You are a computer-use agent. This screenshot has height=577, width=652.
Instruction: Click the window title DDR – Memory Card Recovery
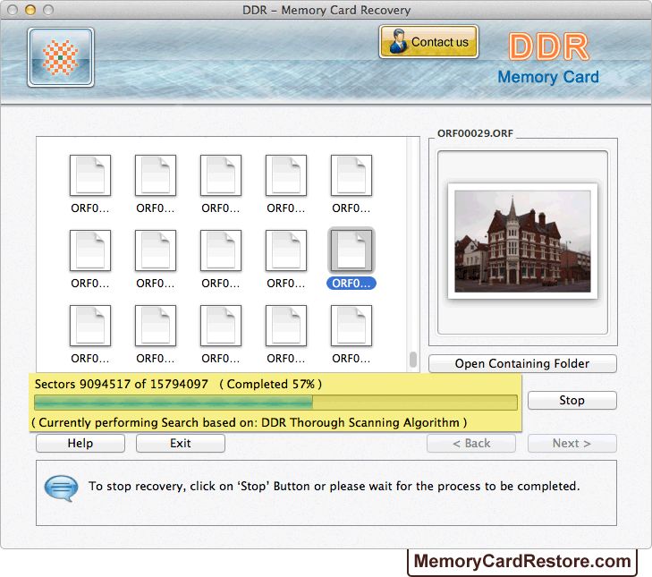click(x=326, y=10)
